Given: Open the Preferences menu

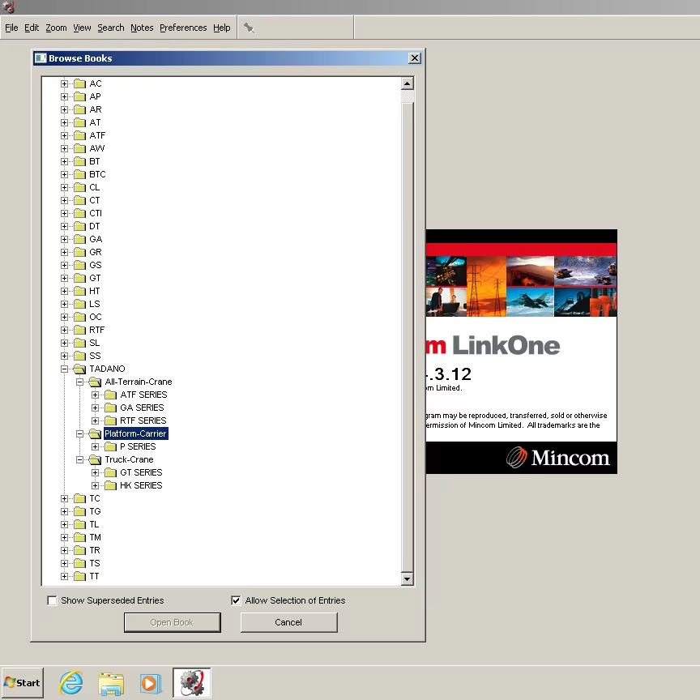Looking at the screenshot, I should [183, 28].
